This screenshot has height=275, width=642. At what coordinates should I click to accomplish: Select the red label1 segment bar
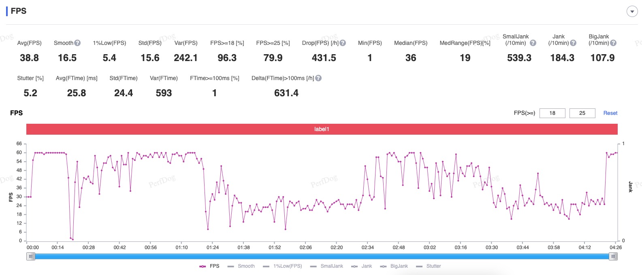322,129
